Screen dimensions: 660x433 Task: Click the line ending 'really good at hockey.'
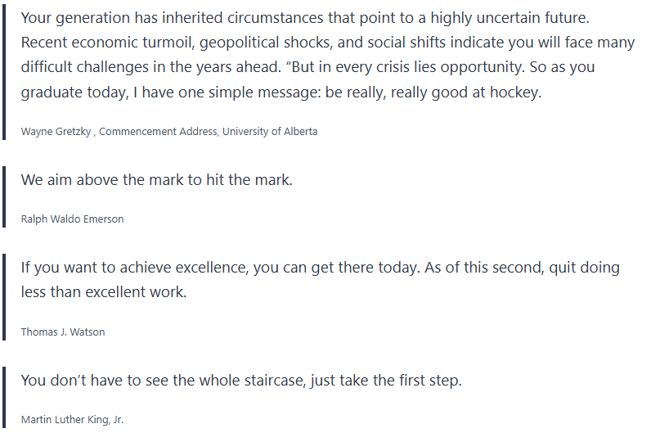(282, 92)
